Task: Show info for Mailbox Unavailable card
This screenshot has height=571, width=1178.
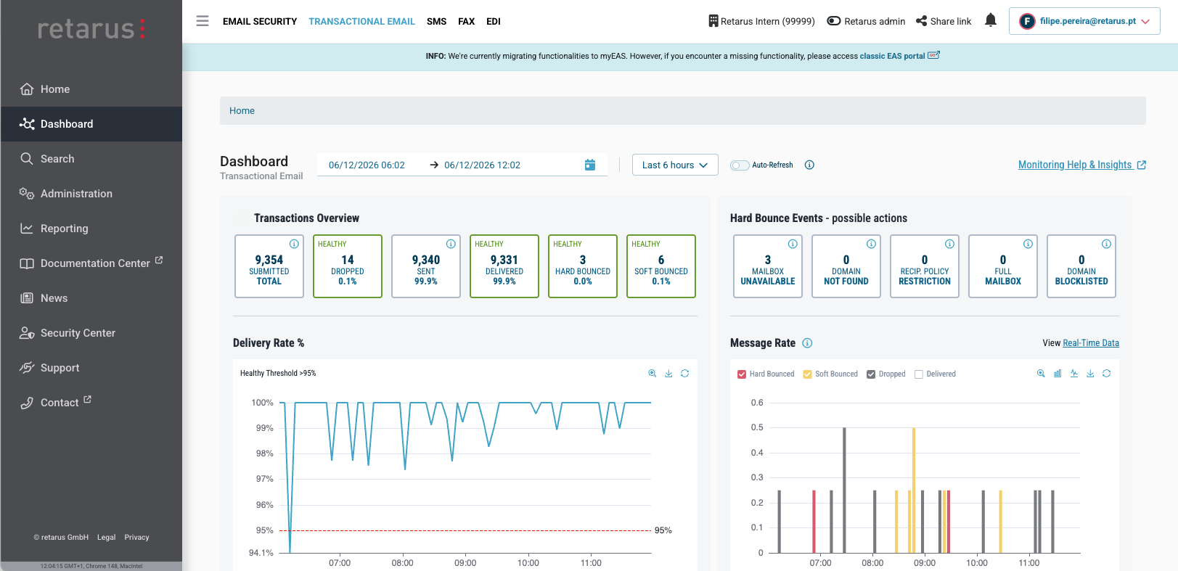Action: tap(793, 244)
